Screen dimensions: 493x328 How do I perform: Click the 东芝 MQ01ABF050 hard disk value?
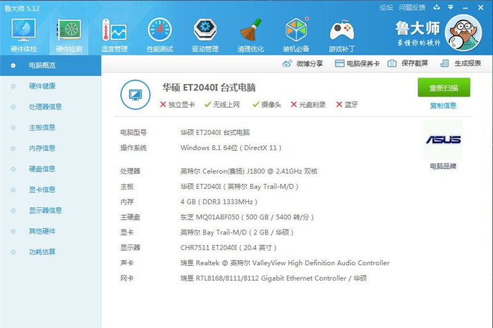pyautogui.click(x=247, y=217)
